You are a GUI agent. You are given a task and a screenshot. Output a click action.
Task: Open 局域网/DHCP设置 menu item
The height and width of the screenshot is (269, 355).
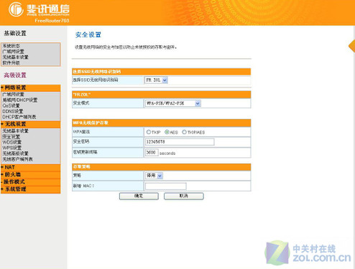pos(20,100)
